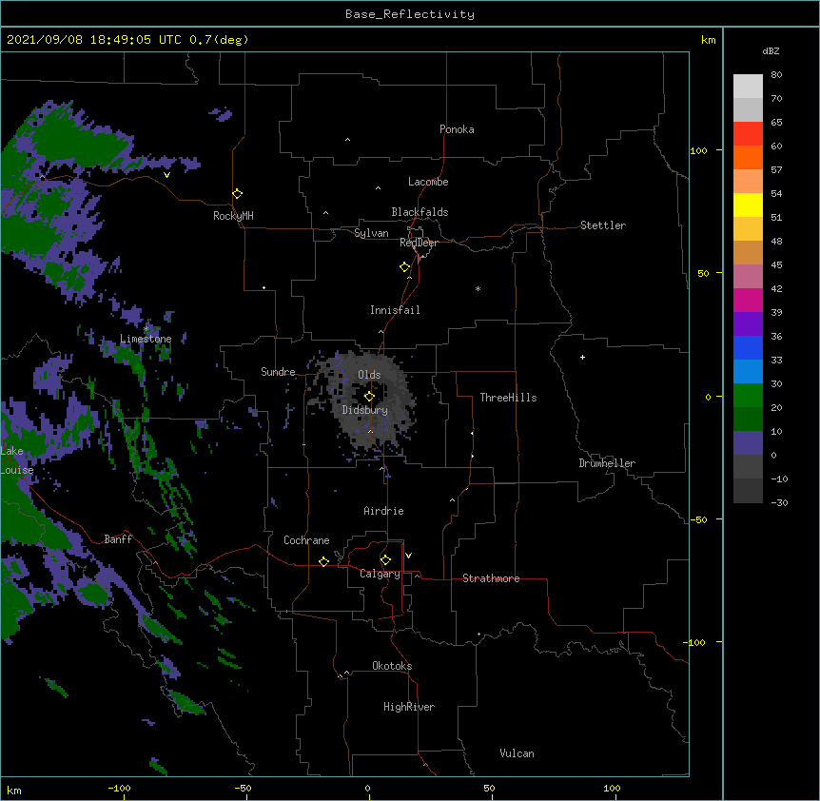Choose the light blue 33 dBZ legend swatch

pyautogui.click(x=748, y=371)
